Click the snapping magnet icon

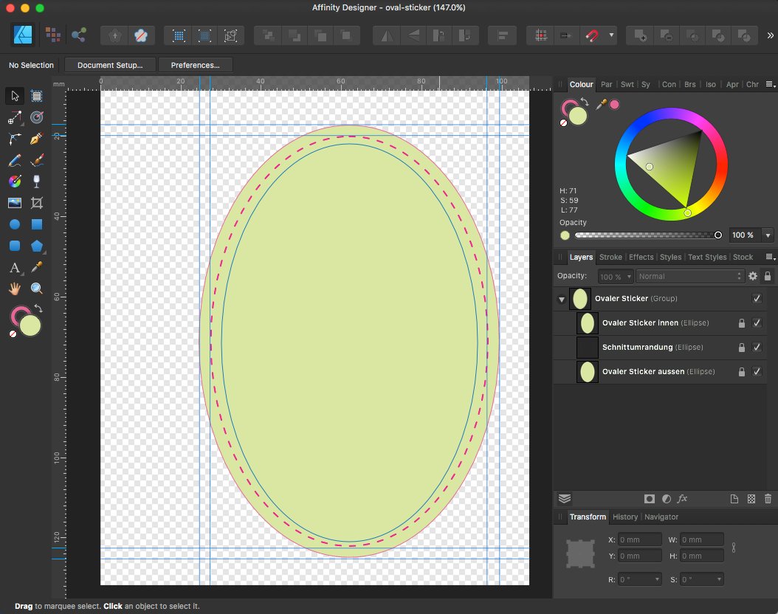(592, 35)
